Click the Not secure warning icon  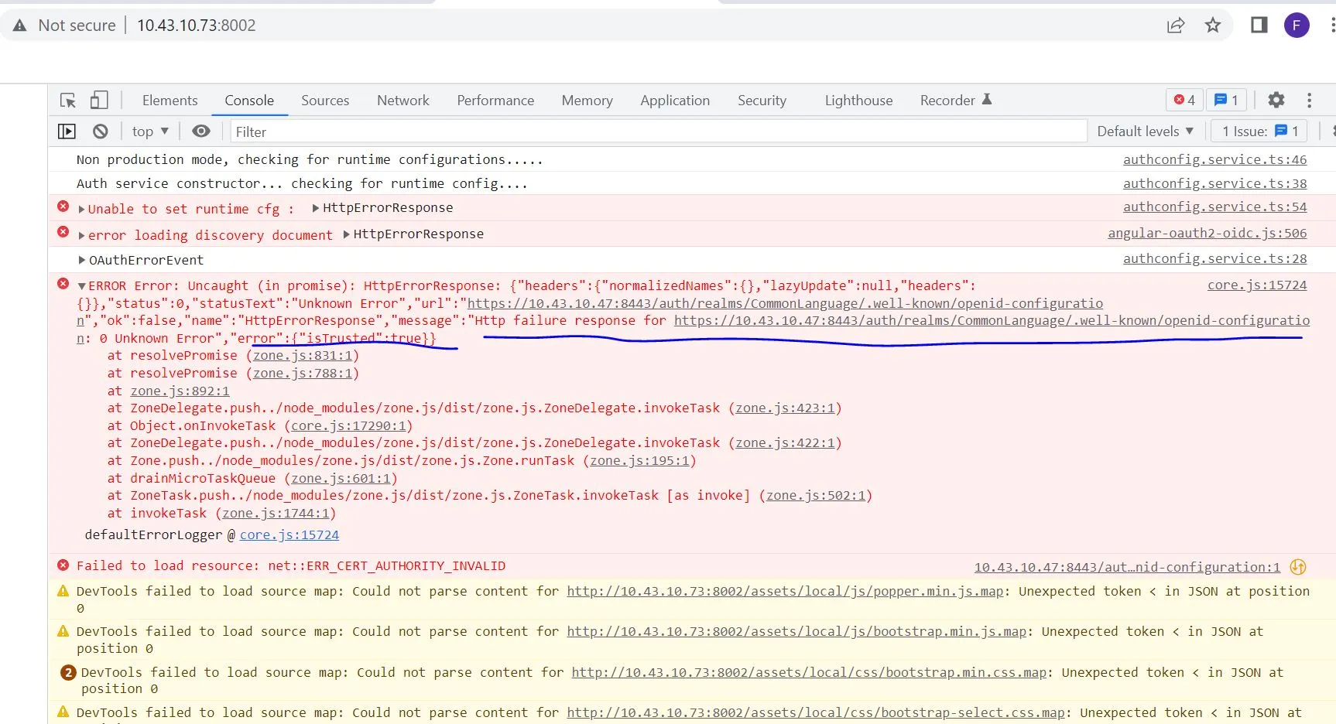pos(20,26)
